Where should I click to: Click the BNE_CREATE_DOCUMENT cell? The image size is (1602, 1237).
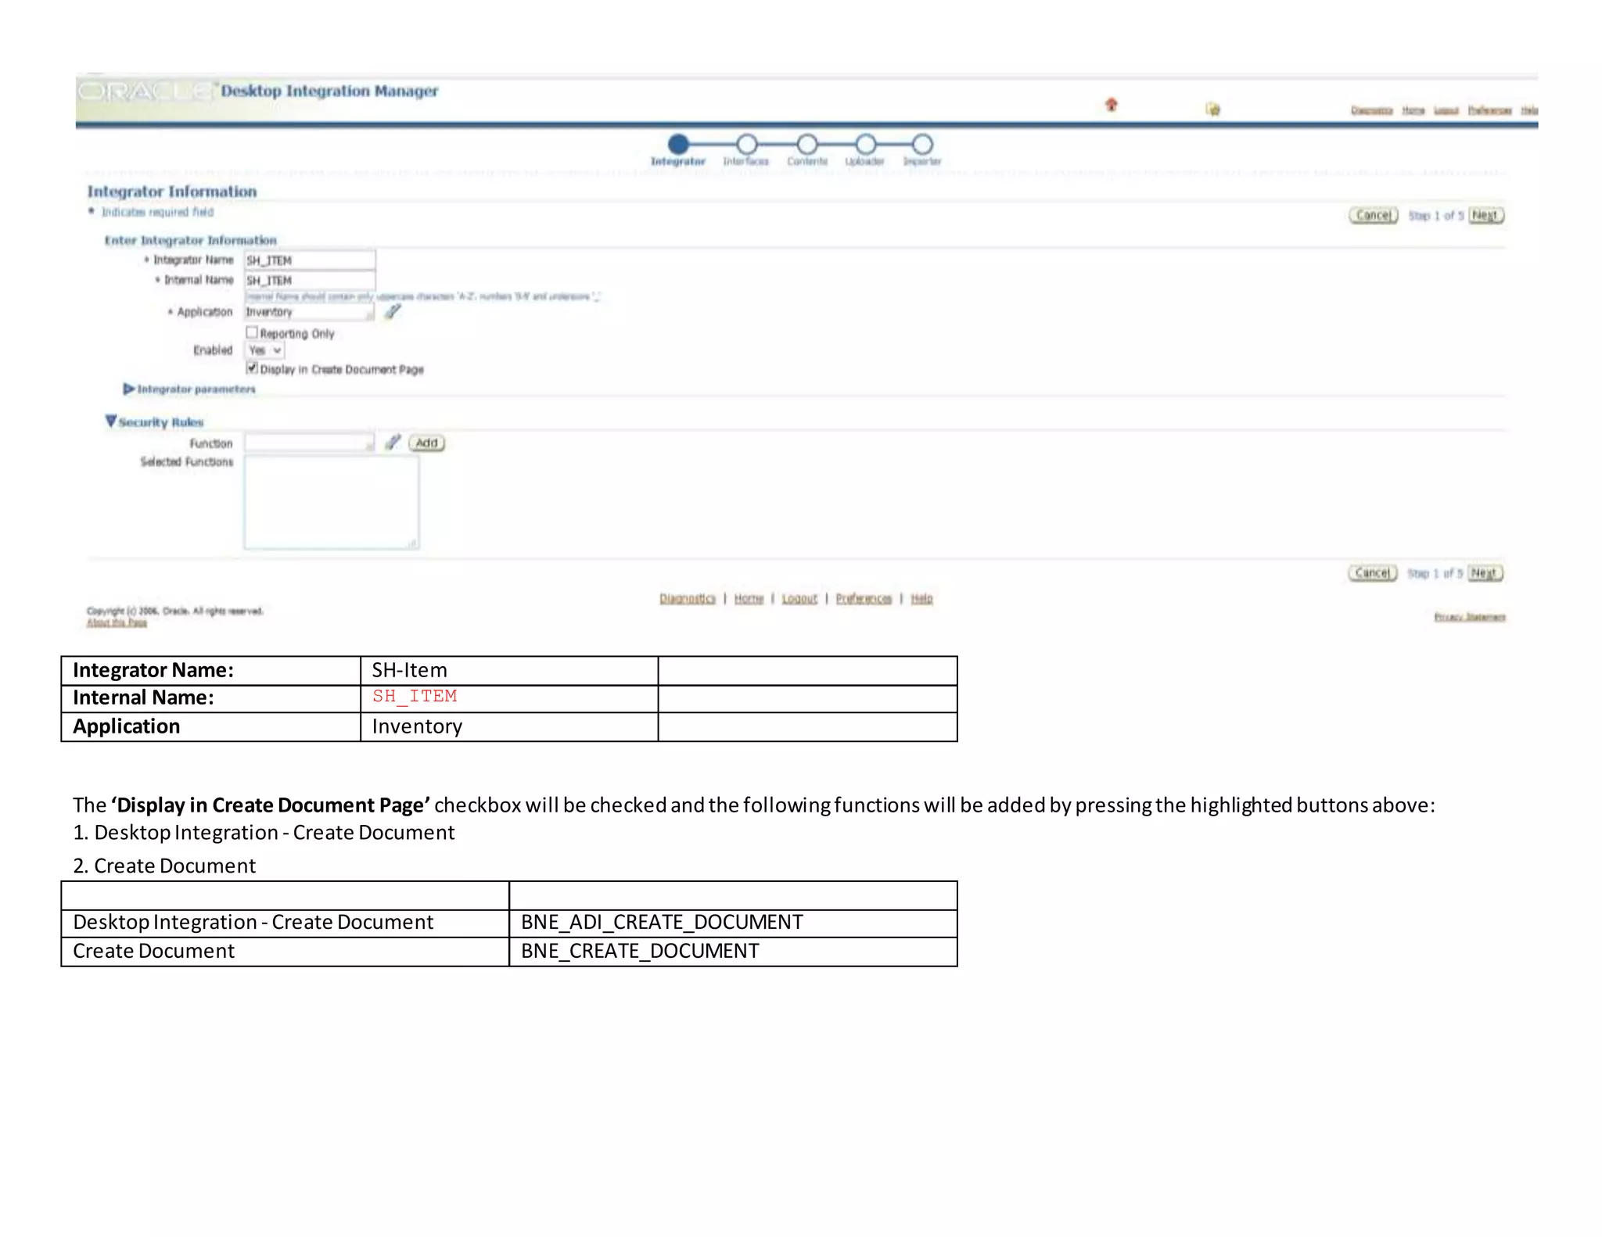click(x=733, y=952)
